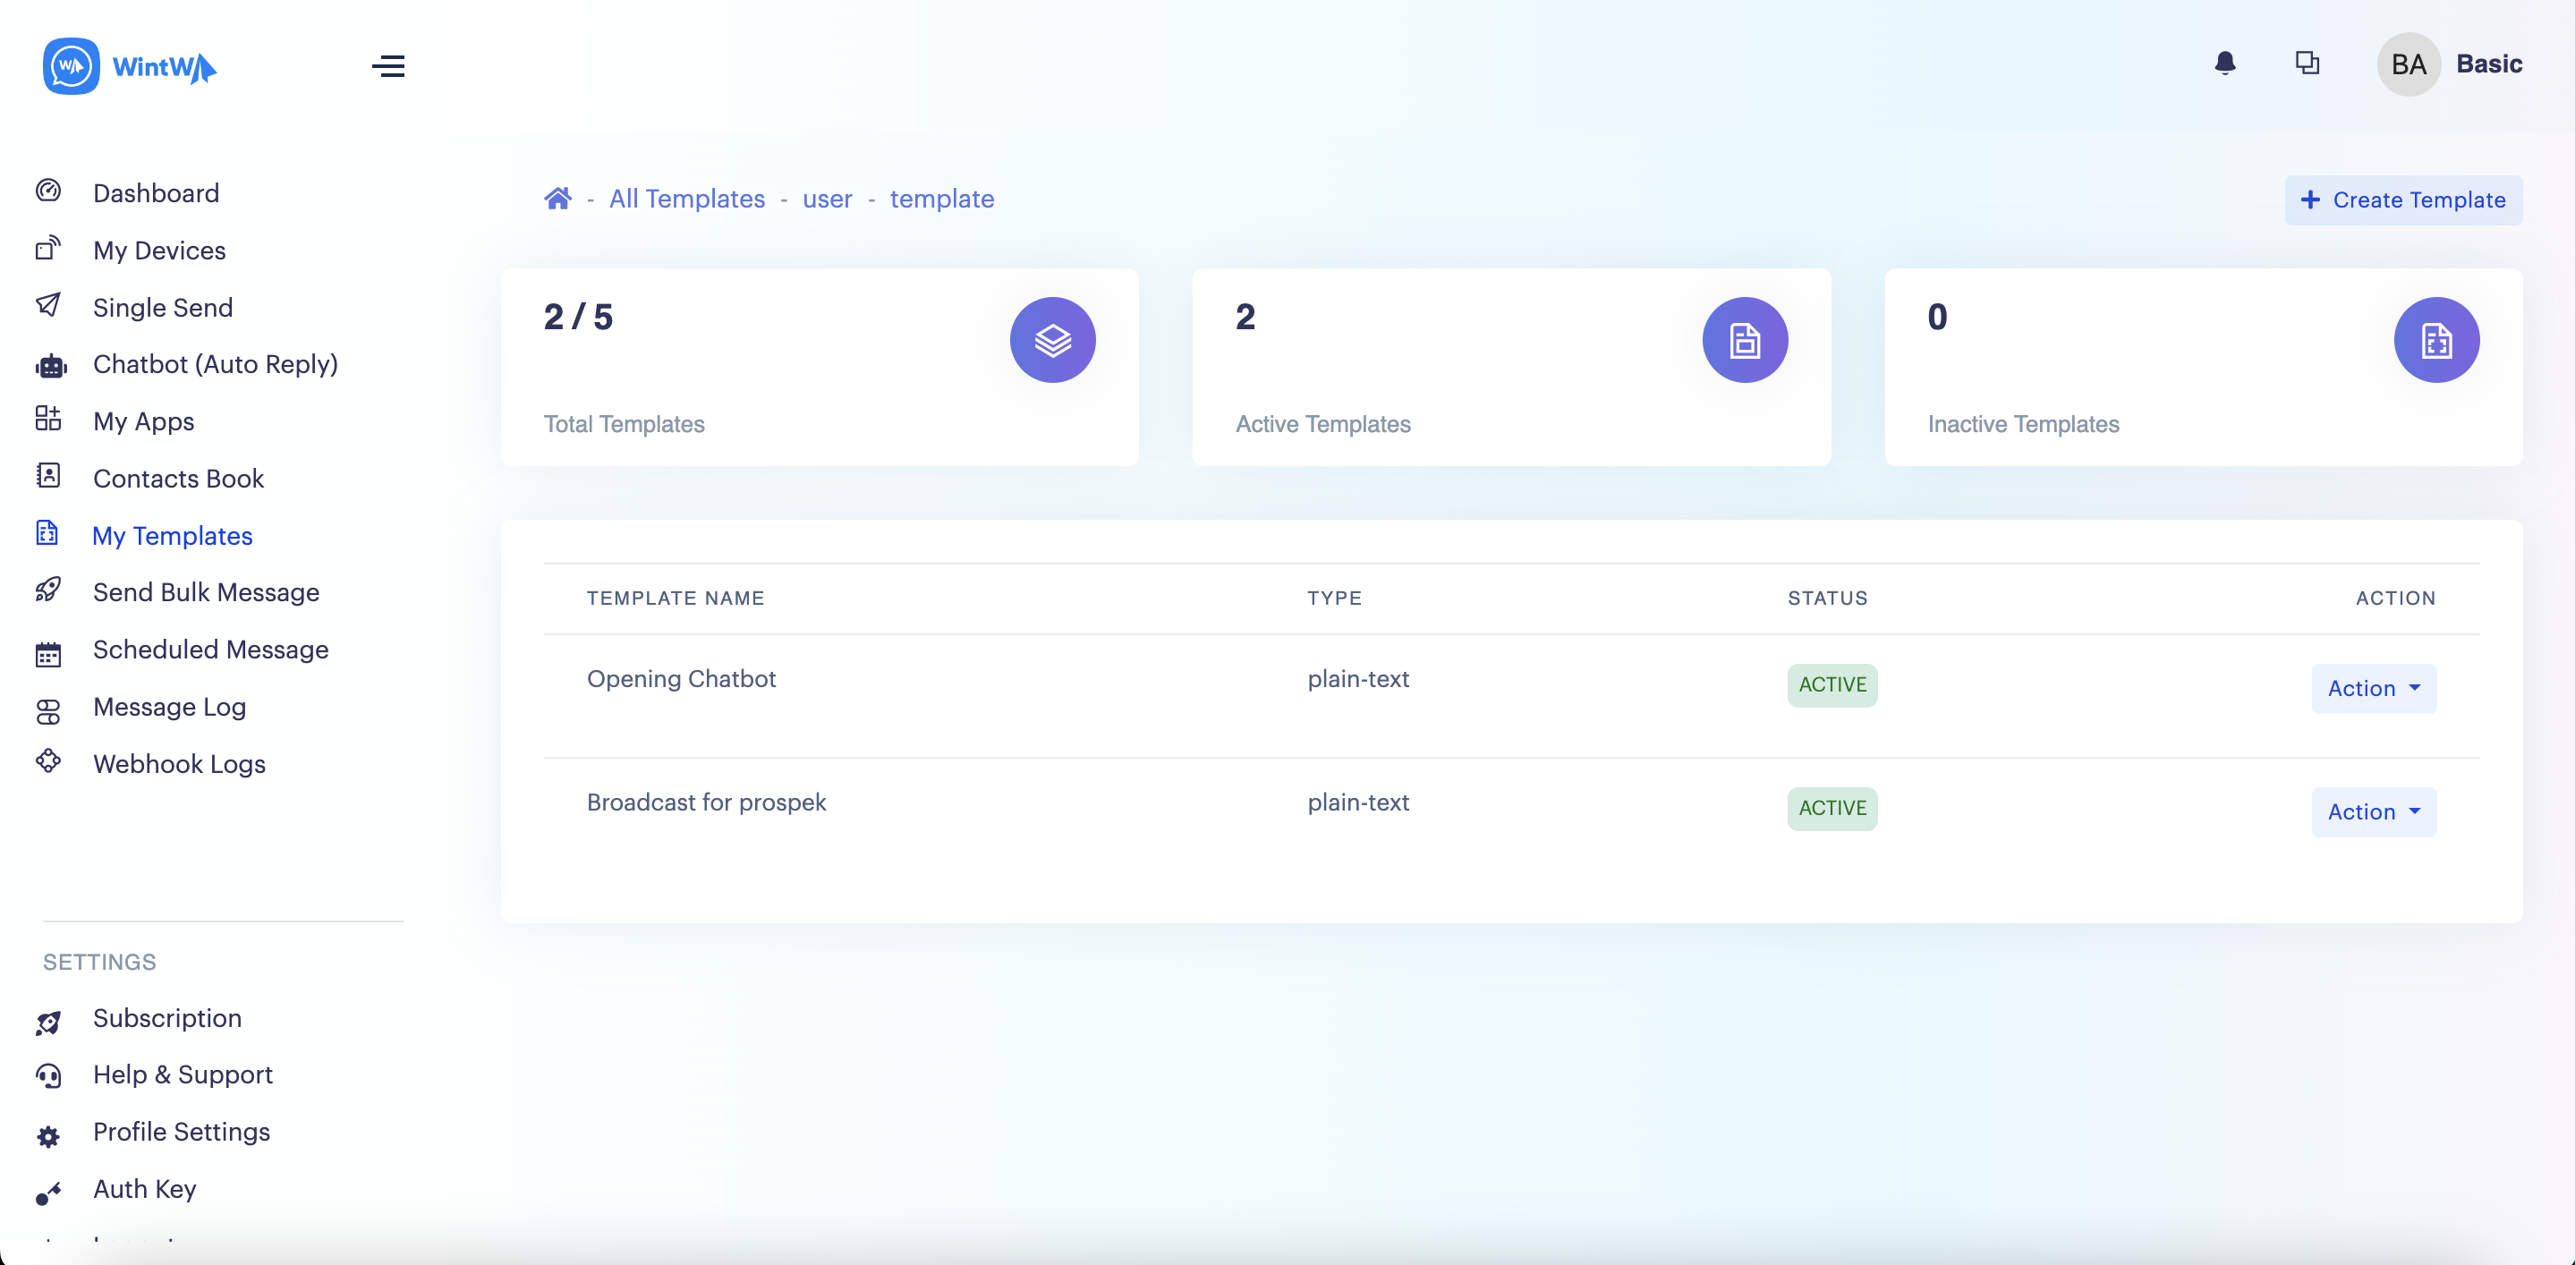Image resolution: width=2575 pixels, height=1265 pixels.
Task: Go to My Devices menu item
Action: (159, 250)
